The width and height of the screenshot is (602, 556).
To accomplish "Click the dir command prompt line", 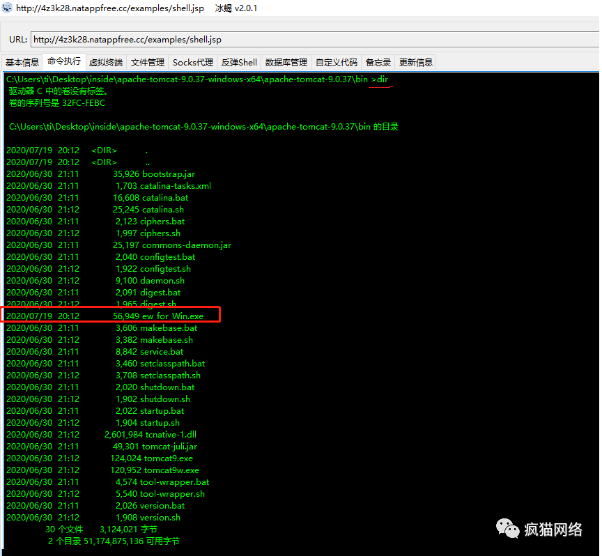I will coord(197,79).
